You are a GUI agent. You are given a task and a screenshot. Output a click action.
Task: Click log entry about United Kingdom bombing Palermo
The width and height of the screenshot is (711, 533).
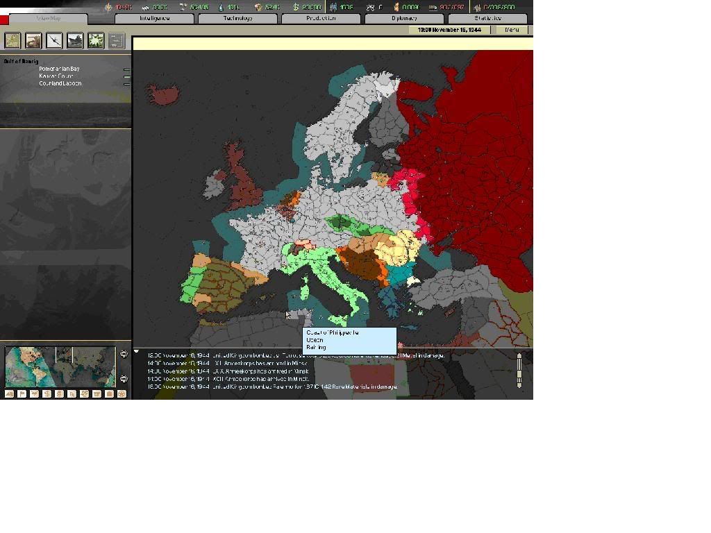point(272,387)
